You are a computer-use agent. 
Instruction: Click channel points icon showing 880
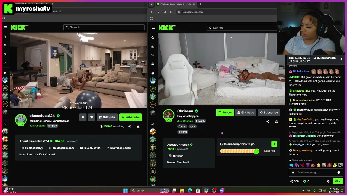(294, 181)
